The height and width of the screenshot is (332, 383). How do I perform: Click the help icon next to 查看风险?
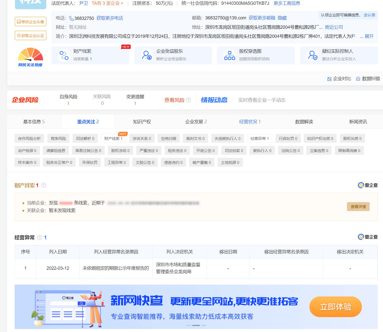[188, 100]
